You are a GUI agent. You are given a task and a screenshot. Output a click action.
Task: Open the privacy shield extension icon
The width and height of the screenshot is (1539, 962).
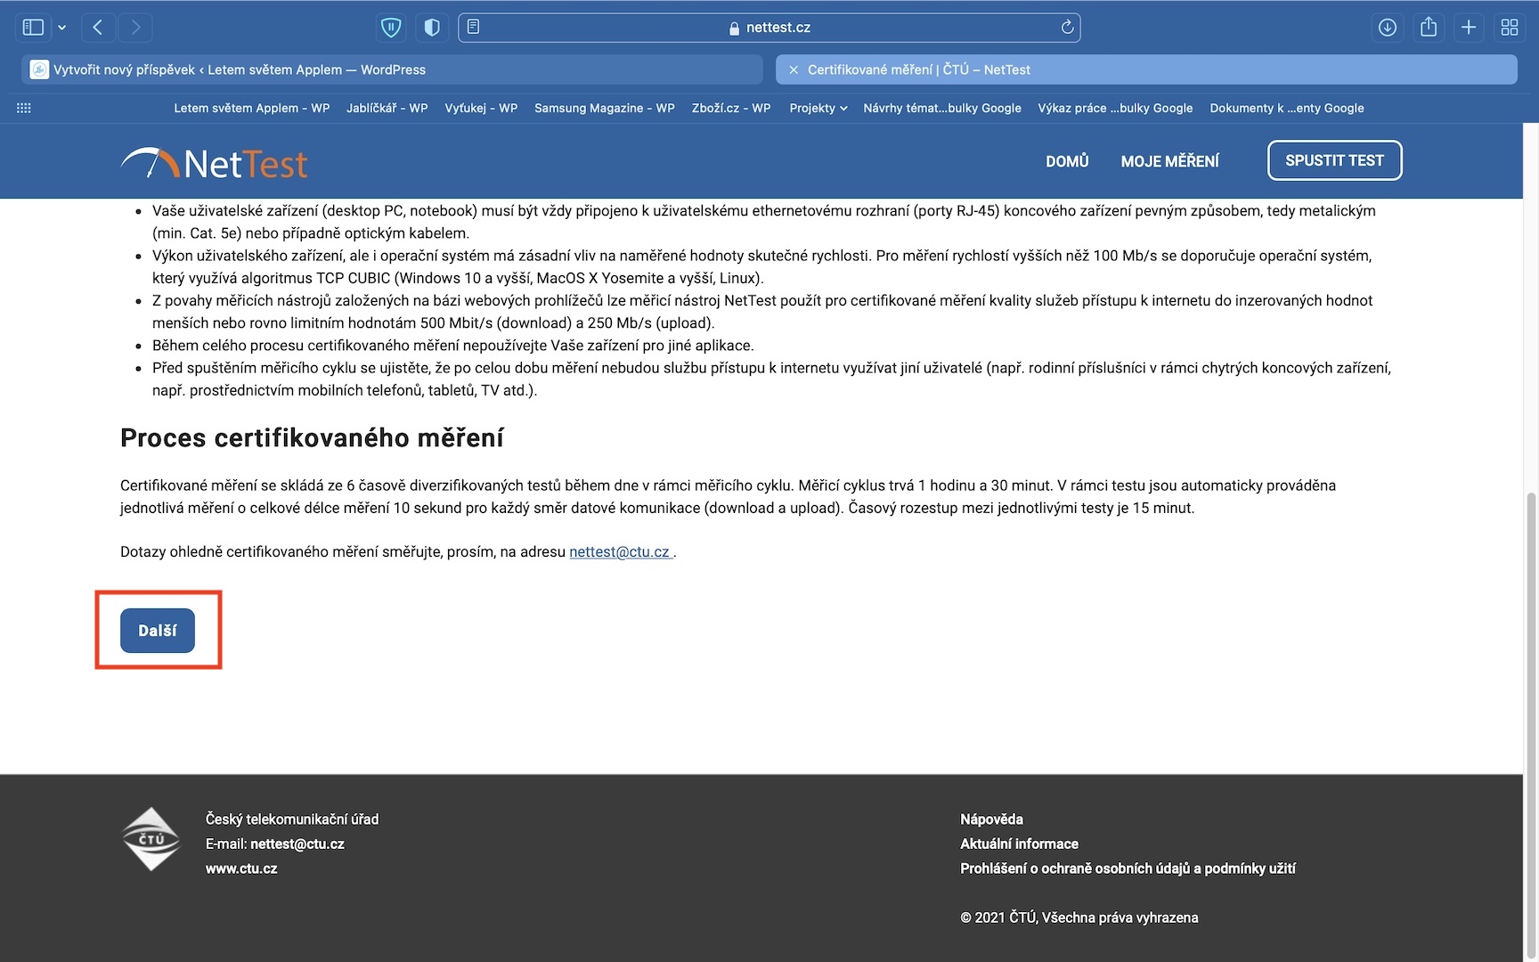[x=391, y=28]
